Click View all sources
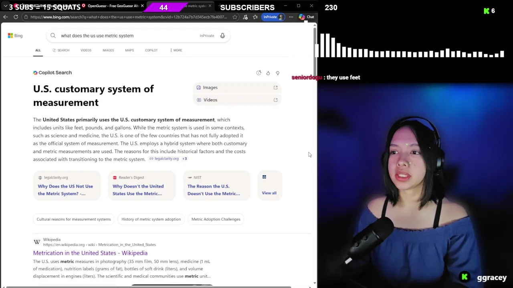The width and height of the screenshot is (513, 288). pyautogui.click(x=269, y=193)
